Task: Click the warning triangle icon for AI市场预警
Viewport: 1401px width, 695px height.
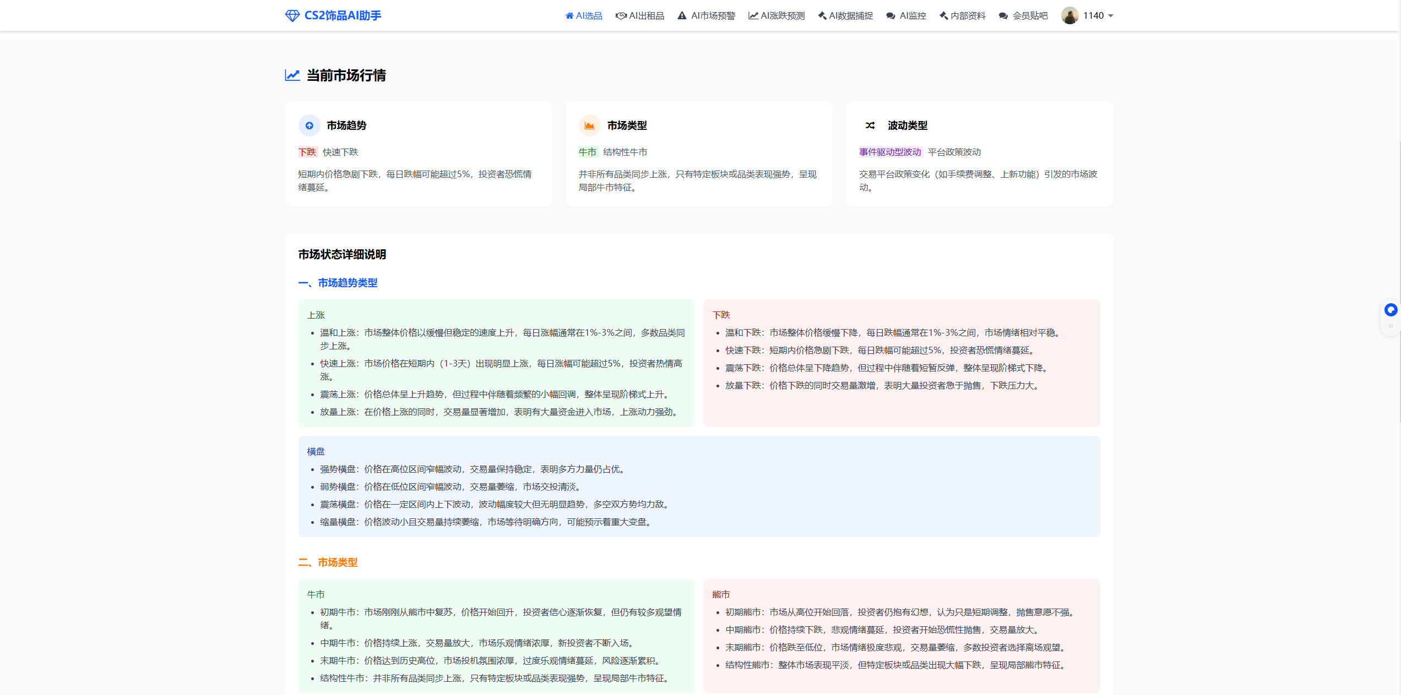Action: point(682,15)
